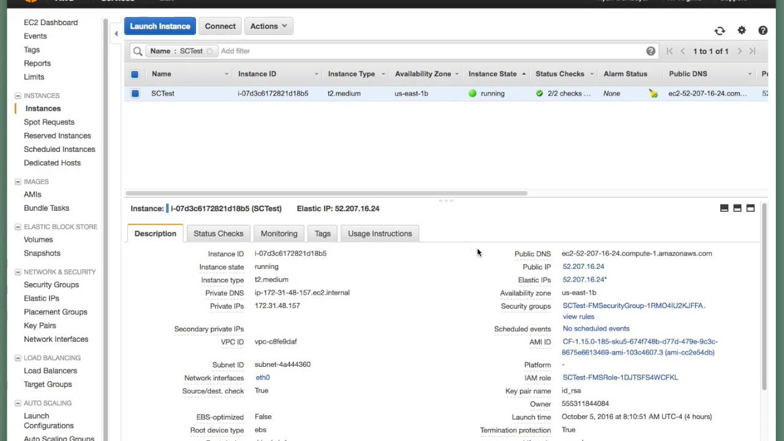Open Name column dropdown arrow
Viewport: 784px width, 441px height.
226,74
